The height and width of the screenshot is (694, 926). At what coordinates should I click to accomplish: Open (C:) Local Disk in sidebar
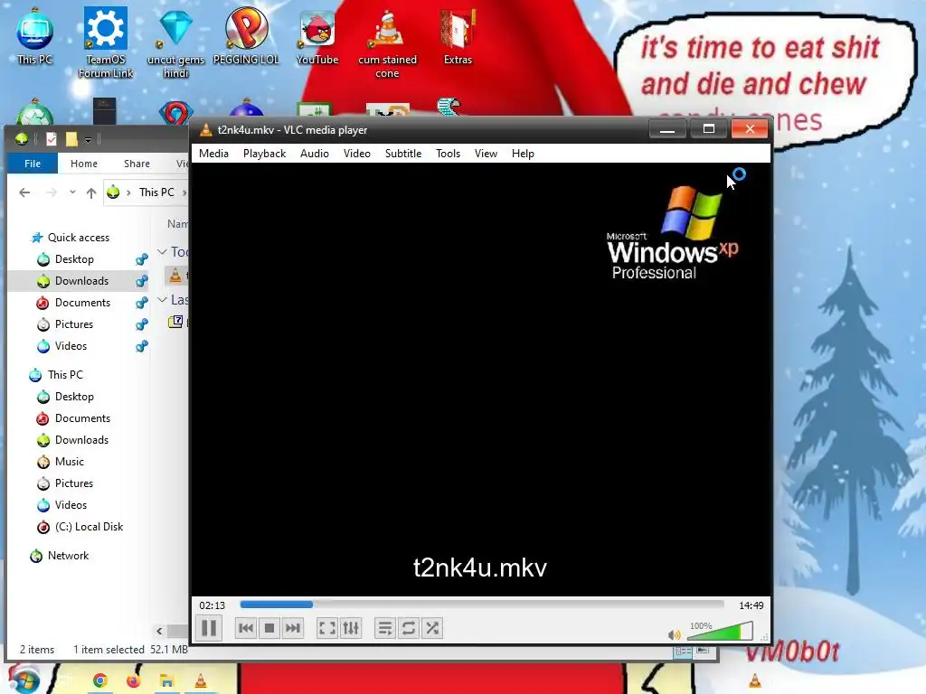[89, 527]
